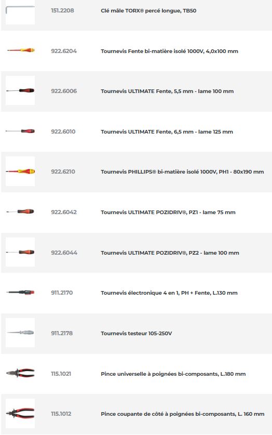Click the 4 en 1 electronic screwdriver image

tap(20, 292)
